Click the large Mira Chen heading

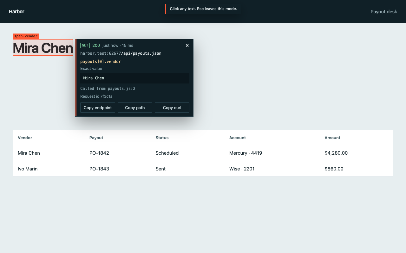click(43, 48)
